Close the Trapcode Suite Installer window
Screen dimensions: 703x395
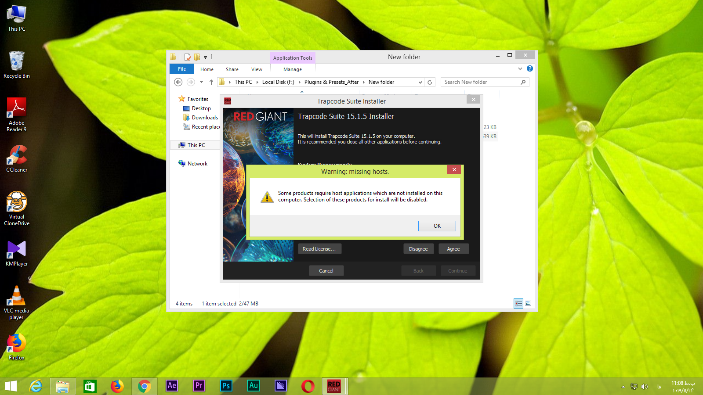473,100
